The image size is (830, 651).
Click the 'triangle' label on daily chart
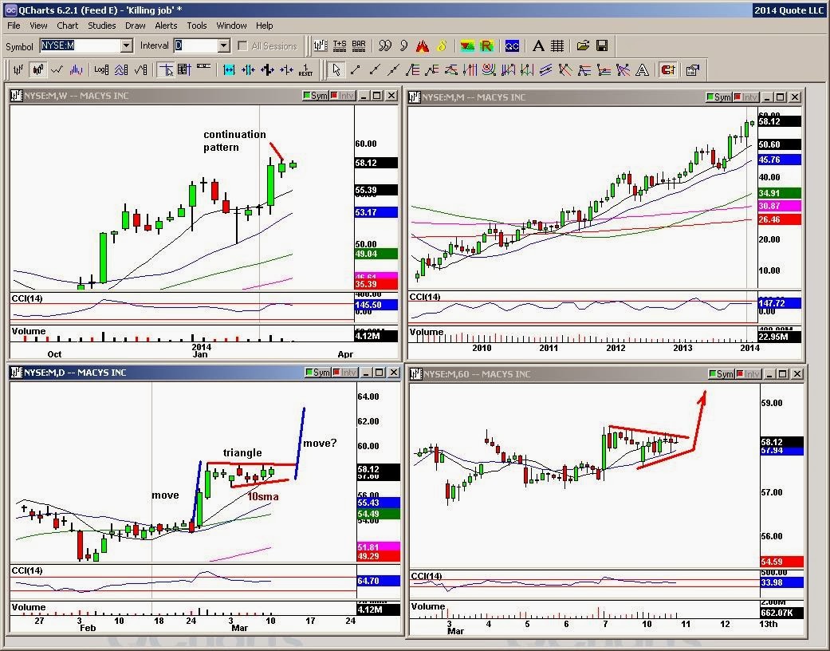point(242,452)
